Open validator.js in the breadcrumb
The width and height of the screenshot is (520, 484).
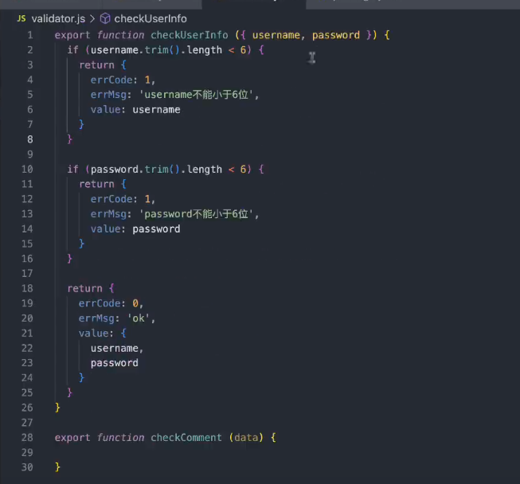pos(58,18)
